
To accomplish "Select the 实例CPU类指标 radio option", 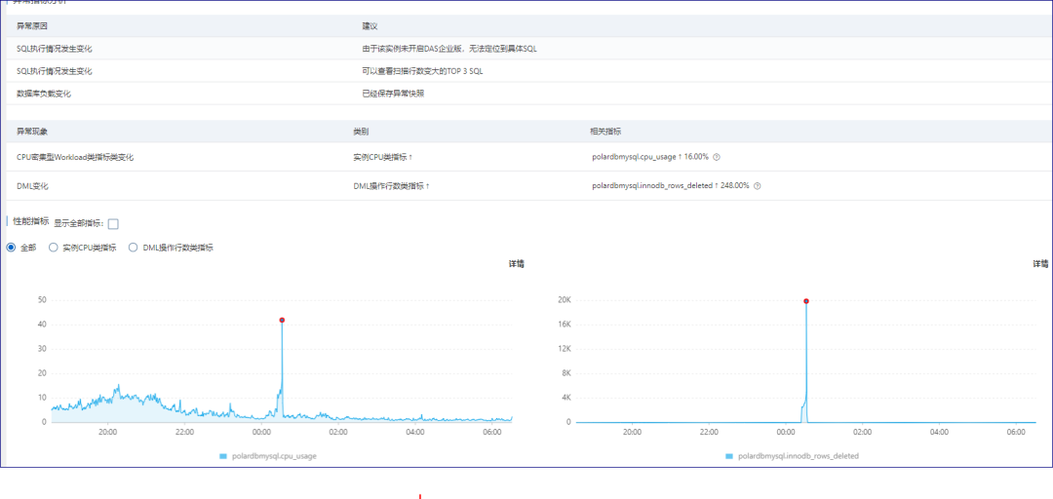I will tap(54, 248).
